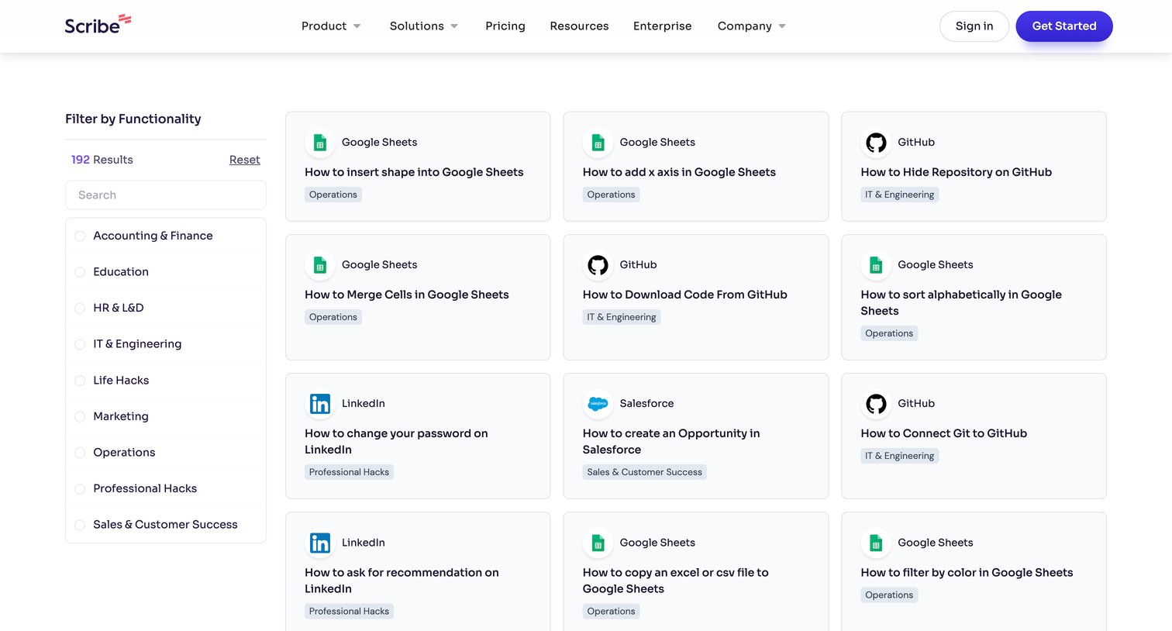Focus the filter Search input field
The width and height of the screenshot is (1172, 631).
tap(166, 195)
